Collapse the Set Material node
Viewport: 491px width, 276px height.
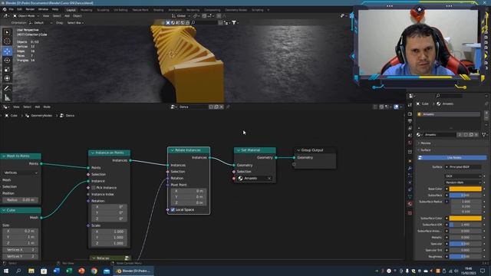point(239,150)
